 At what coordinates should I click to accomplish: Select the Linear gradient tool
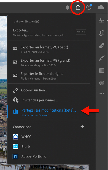102,70
